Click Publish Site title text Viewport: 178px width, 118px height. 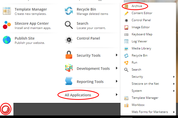(x=25, y=38)
